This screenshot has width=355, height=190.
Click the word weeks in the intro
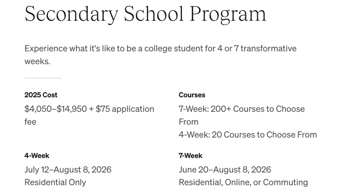(37, 61)
